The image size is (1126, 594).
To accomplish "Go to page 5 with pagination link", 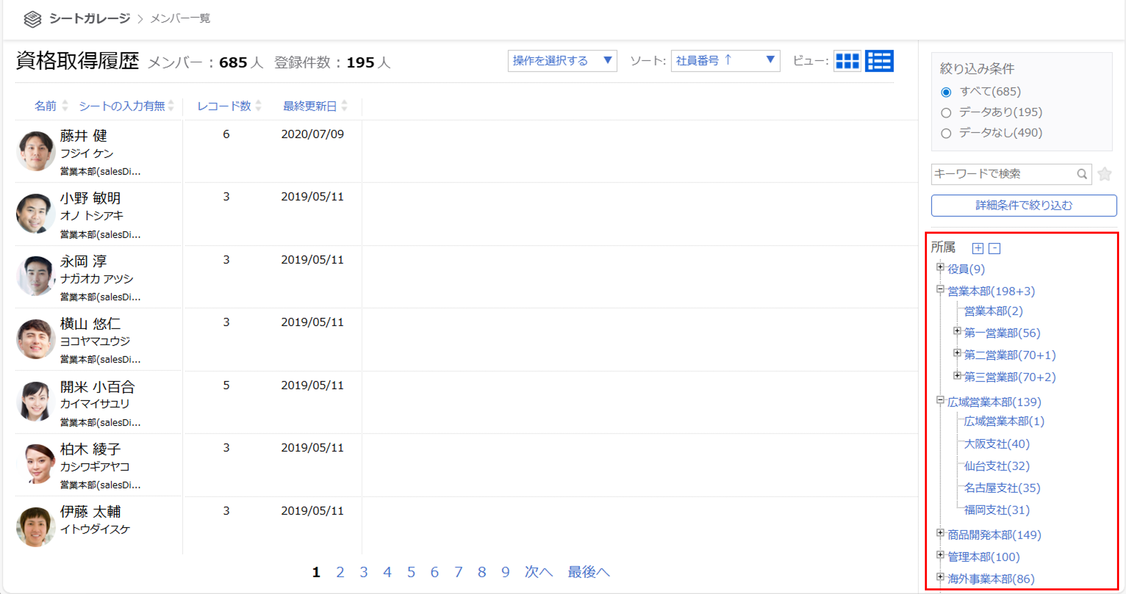I will coord(411,572).
